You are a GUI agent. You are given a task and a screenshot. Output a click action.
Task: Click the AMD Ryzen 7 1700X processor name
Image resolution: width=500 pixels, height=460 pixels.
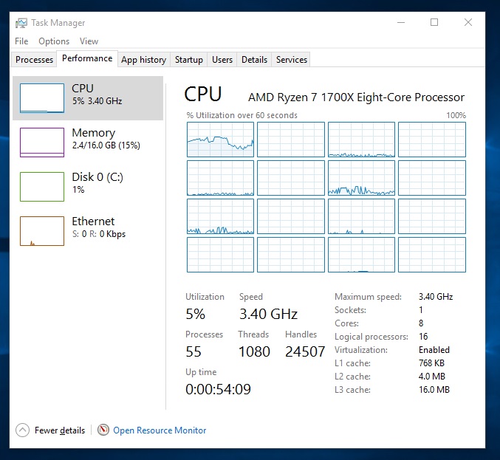(x=356, y=97)
